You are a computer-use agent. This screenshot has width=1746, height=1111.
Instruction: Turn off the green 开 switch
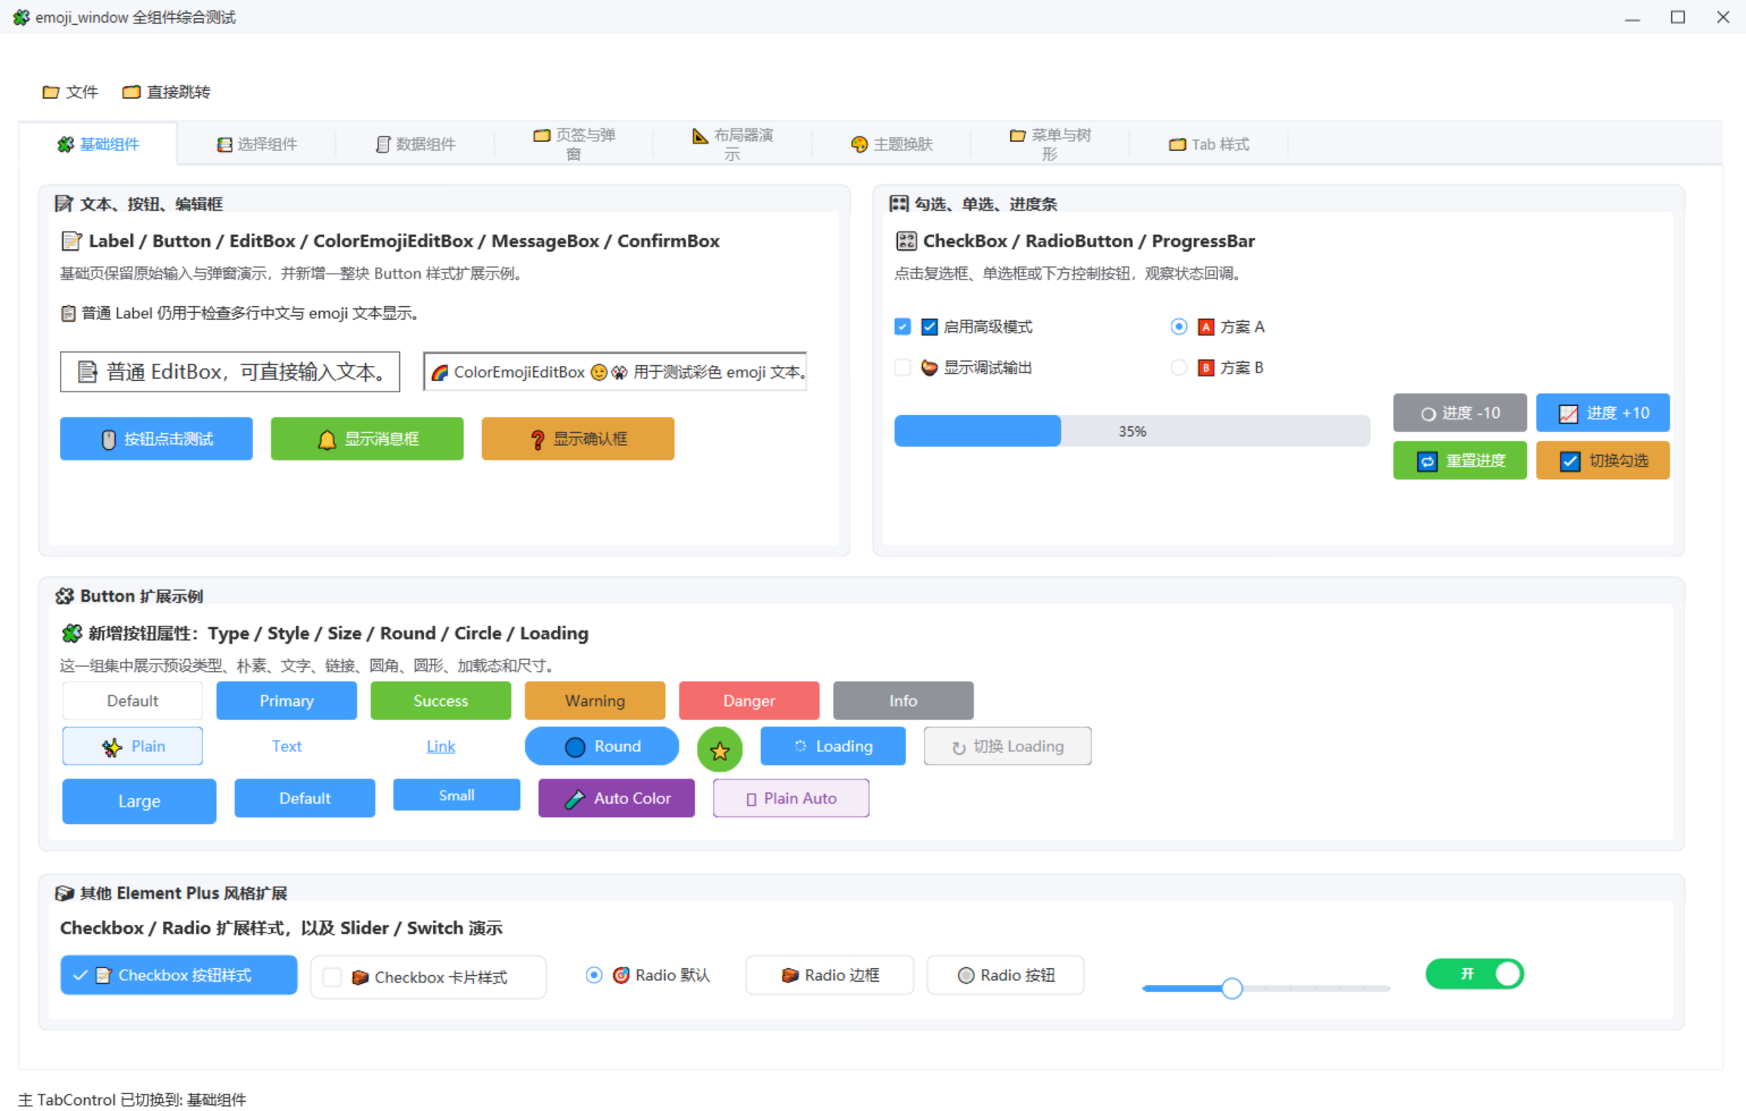tap(1473, 973)
